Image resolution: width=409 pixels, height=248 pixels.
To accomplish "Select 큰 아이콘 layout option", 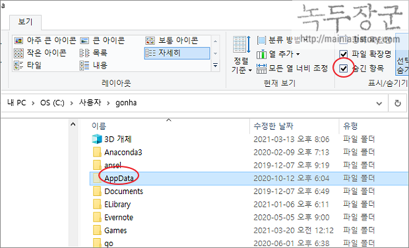I will [x=102, y=40].
